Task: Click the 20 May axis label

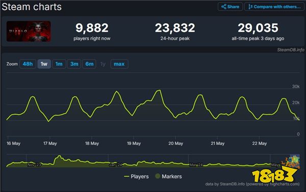Action: point(175,144)
